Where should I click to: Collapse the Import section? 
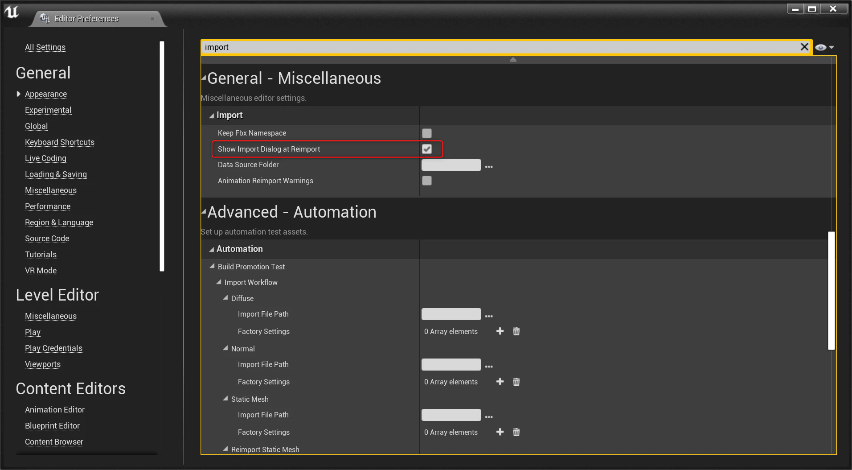(x=212, y=115)
